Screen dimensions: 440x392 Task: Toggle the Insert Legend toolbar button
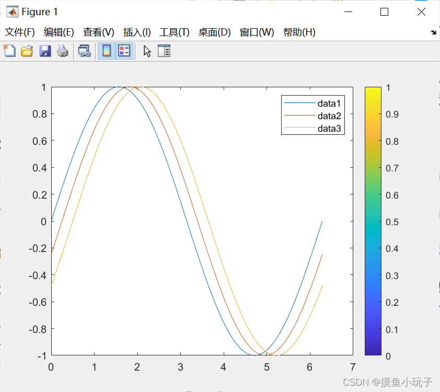pos(124,51)
